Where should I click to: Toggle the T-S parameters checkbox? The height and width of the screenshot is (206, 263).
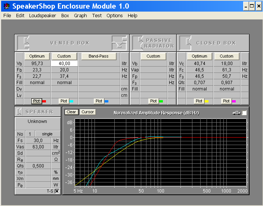[57, 191]
